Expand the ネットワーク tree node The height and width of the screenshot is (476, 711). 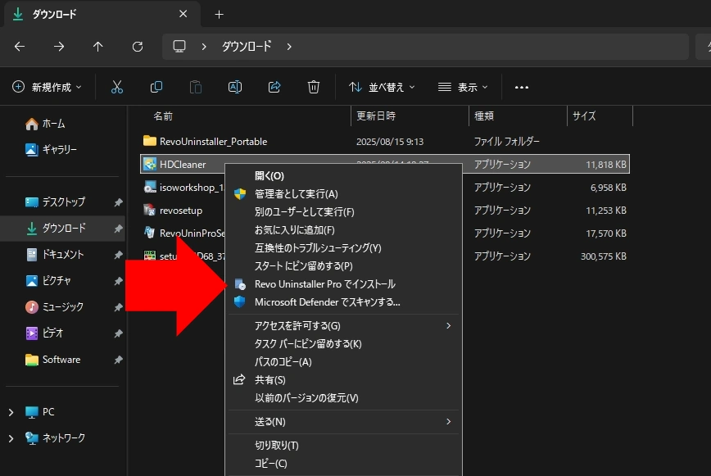11,438
